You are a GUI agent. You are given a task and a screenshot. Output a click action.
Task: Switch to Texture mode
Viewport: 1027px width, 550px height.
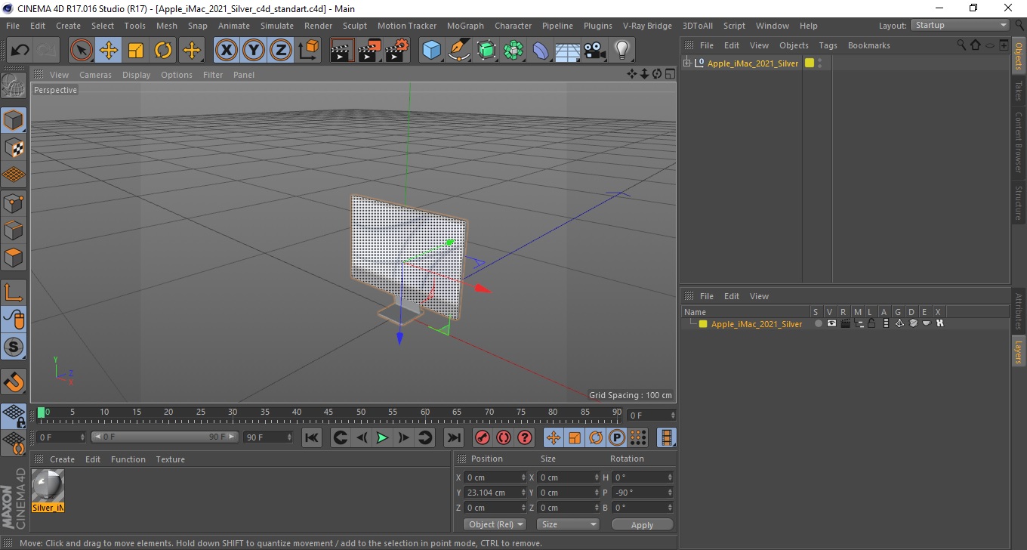tap(14, 147)
